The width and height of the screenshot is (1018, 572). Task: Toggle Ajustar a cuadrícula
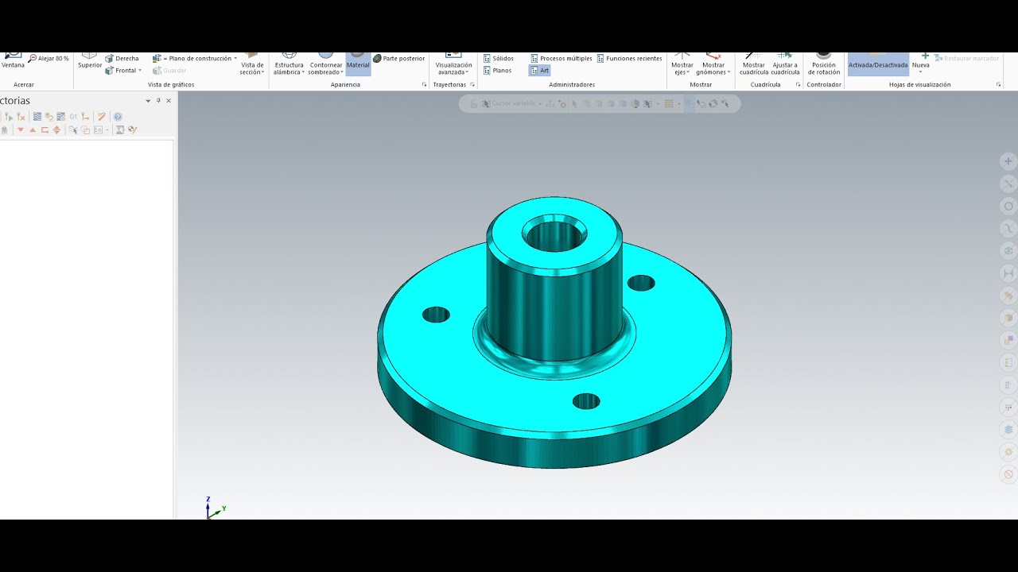785,64
